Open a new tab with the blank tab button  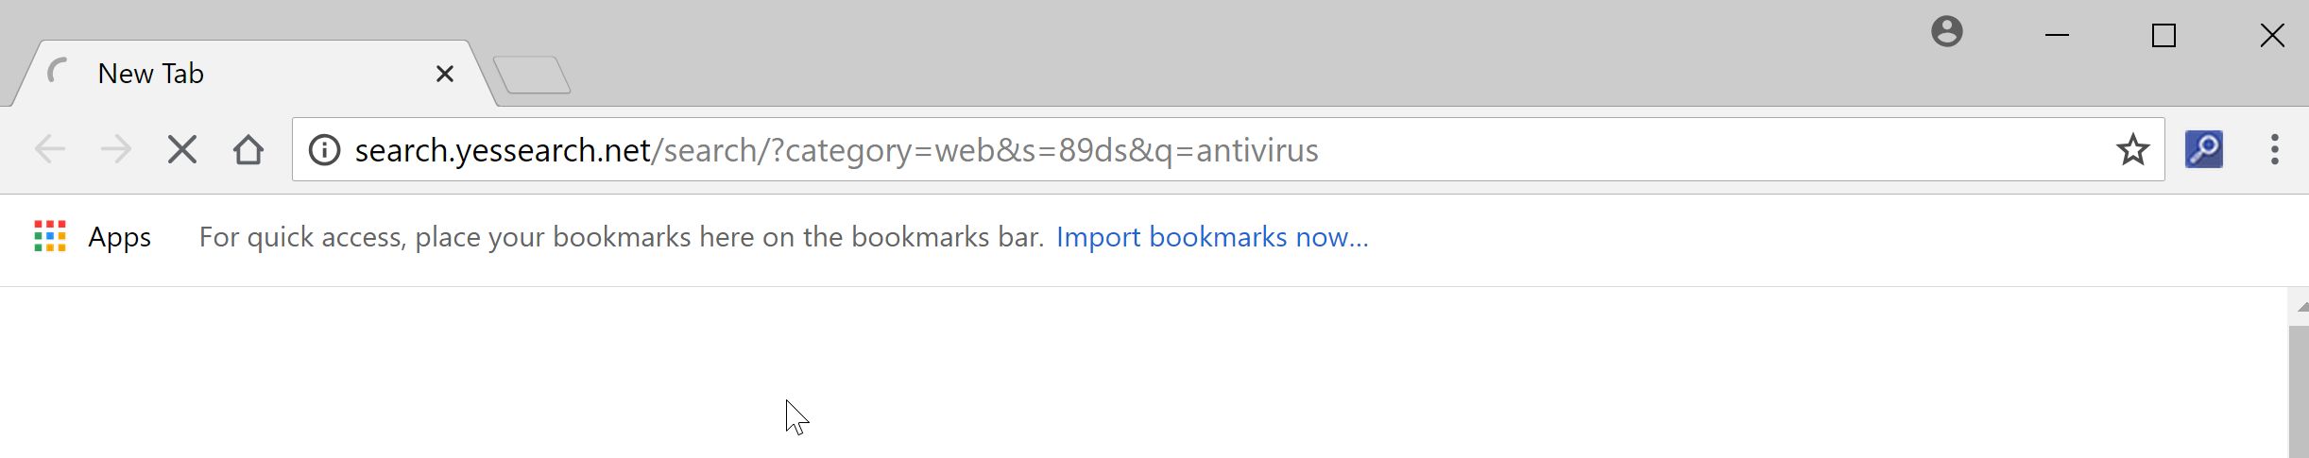[532, 75]
